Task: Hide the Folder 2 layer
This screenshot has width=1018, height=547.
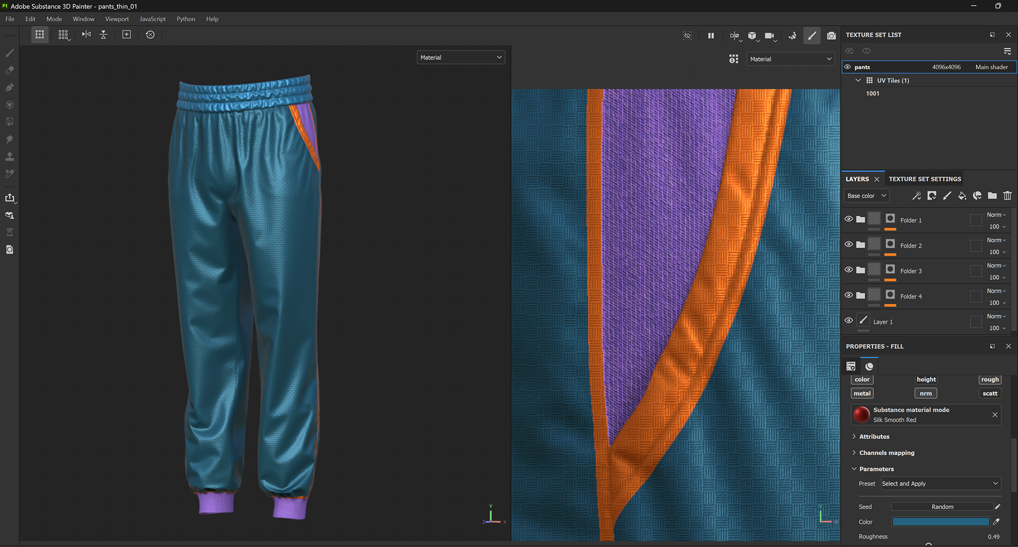Action: (849, 244)
